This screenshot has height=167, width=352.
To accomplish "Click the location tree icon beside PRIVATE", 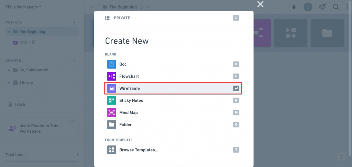I will (x=107, y=18).
